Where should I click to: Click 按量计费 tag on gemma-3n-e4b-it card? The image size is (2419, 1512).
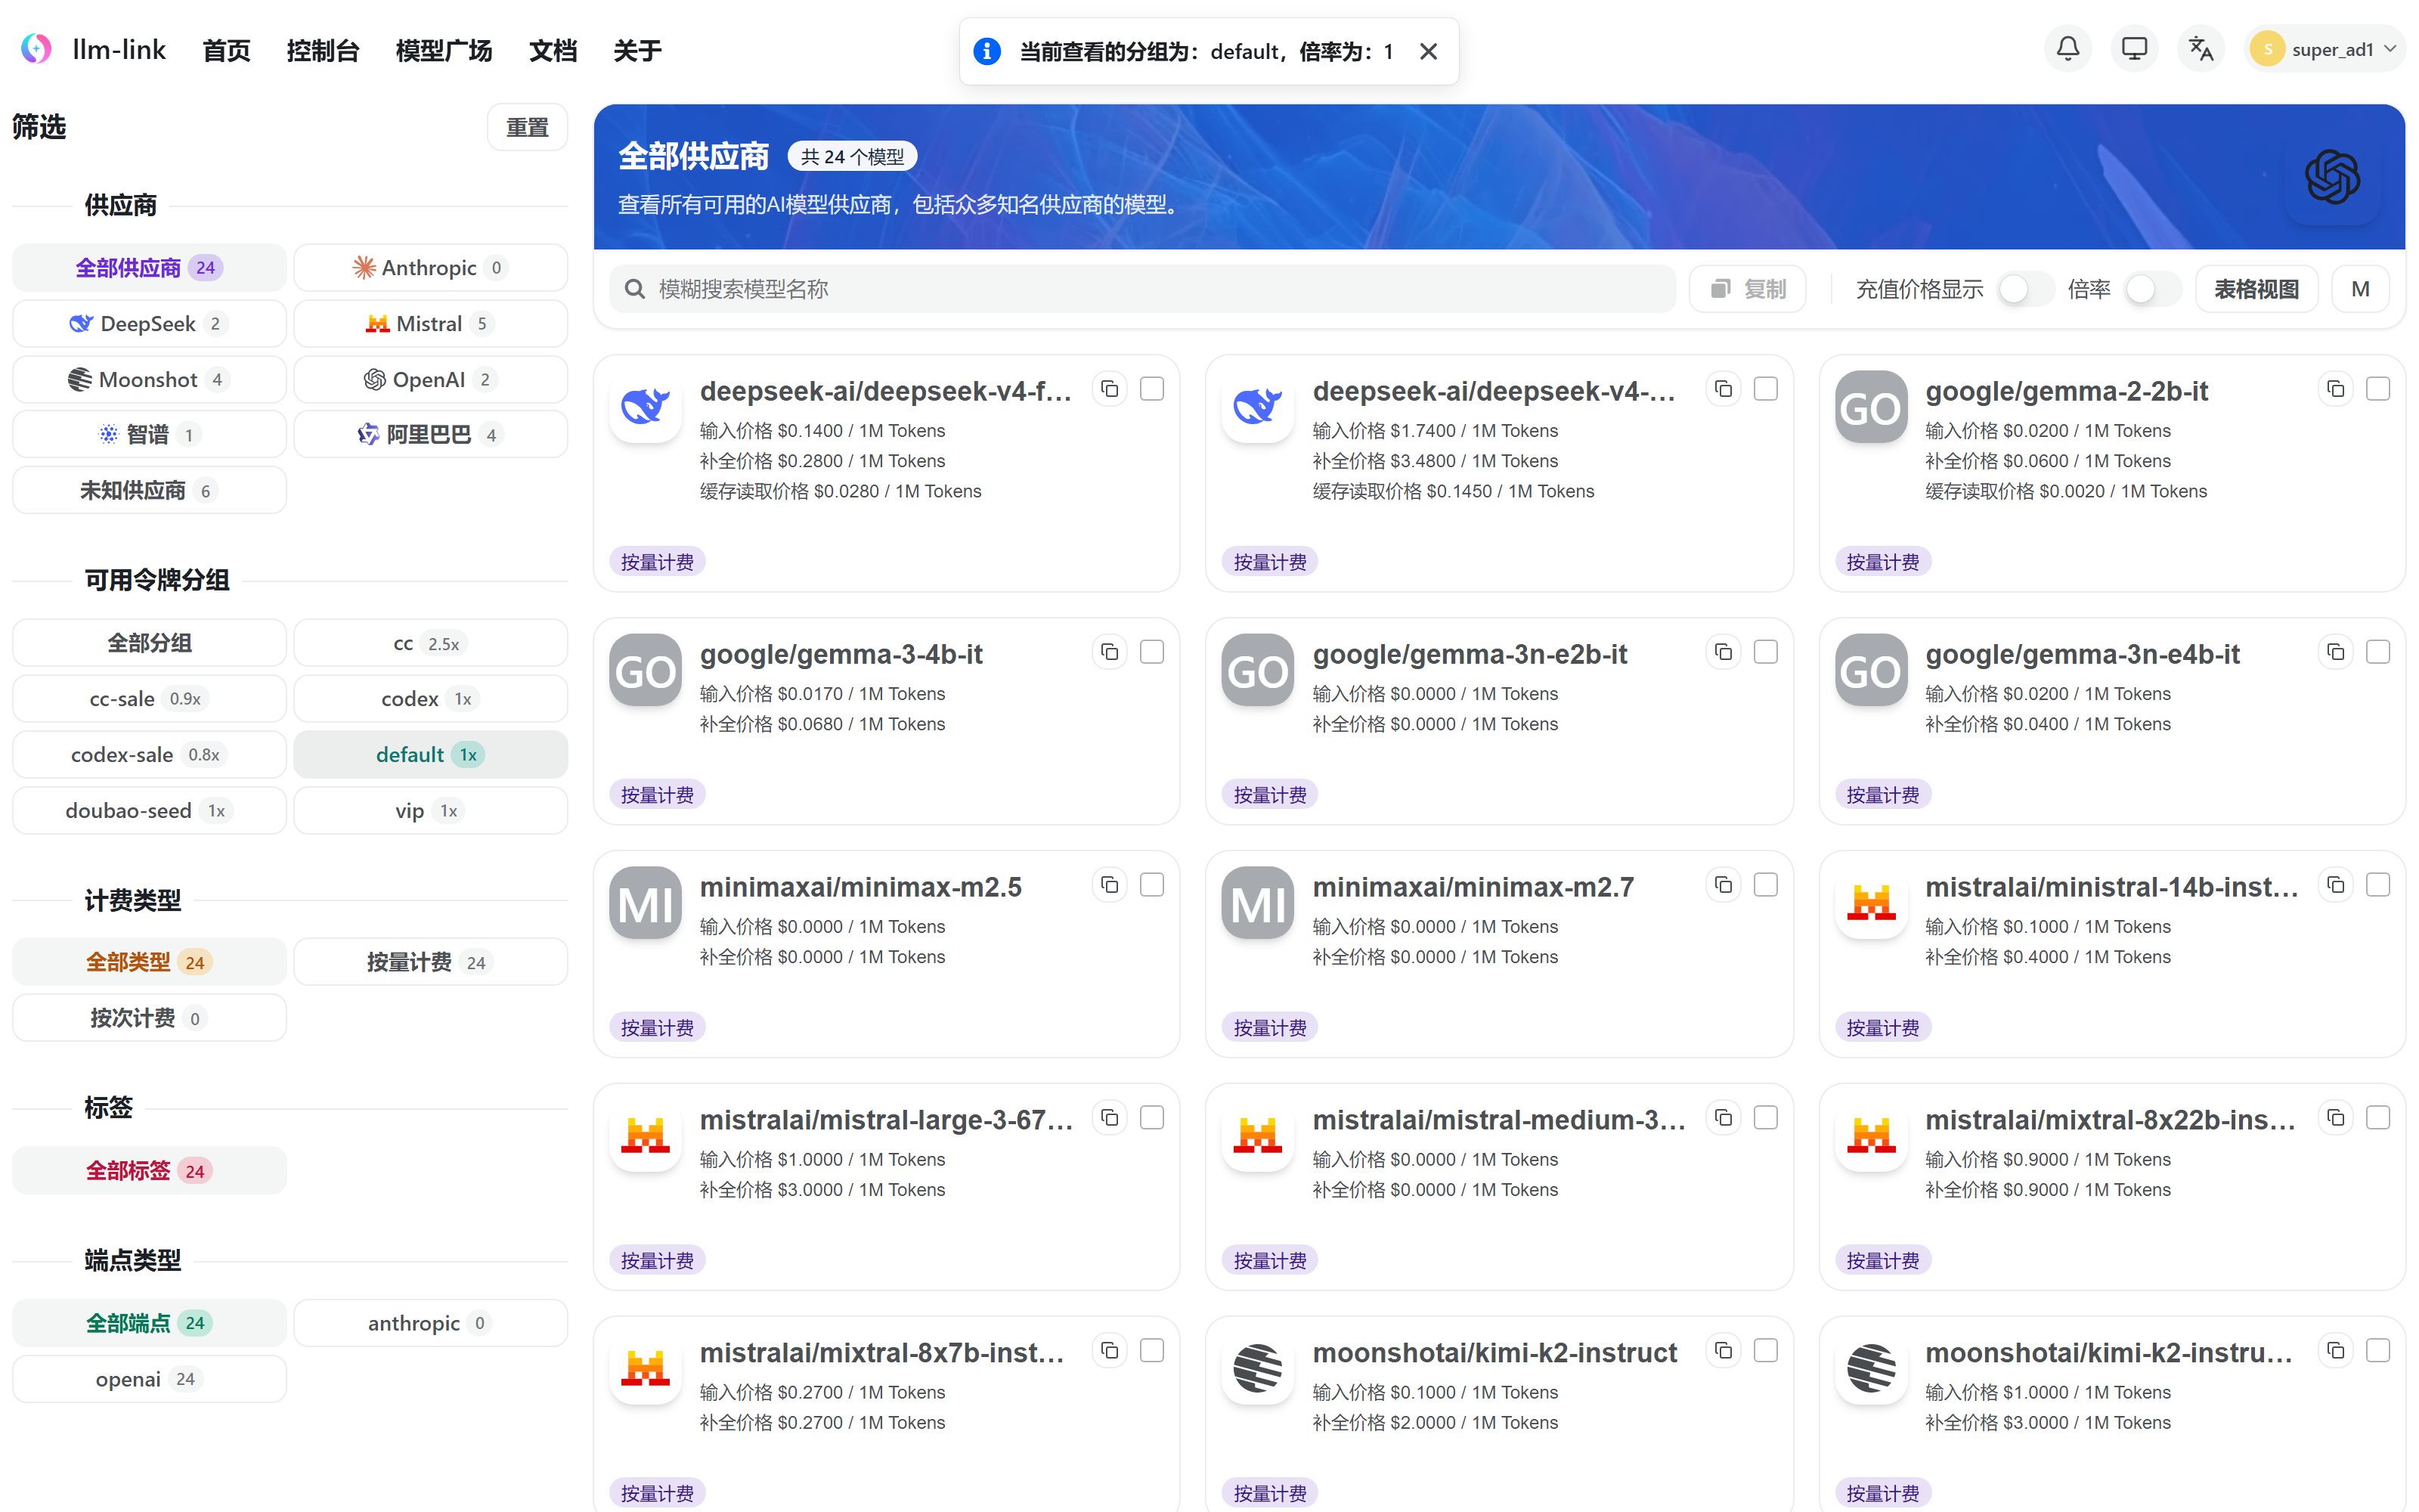pyautogui.click(x=1882, y=795)
